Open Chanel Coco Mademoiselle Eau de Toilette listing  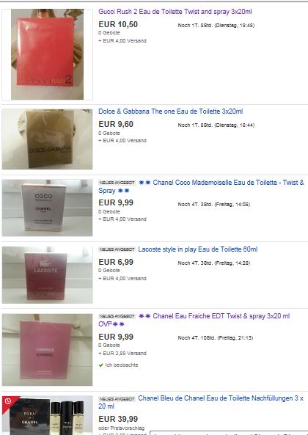pos(201,187)
